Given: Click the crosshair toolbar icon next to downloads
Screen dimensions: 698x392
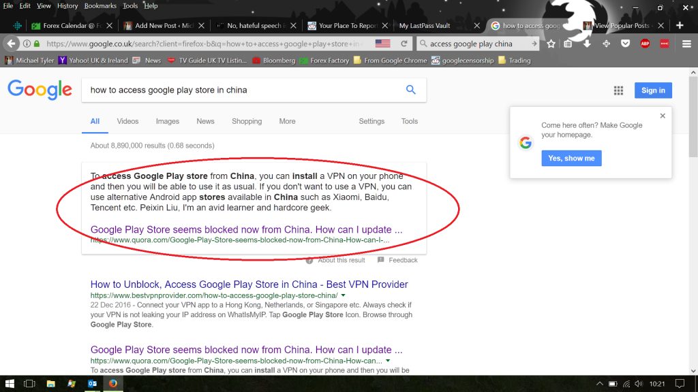Looking at the screenshot, I should (606, 44).
